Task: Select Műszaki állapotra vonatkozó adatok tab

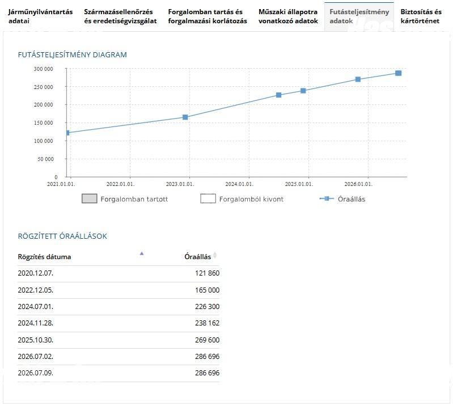Action: click(288, 16)
